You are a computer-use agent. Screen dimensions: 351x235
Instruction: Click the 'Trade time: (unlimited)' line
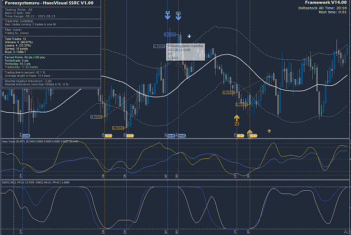(19, 21)
